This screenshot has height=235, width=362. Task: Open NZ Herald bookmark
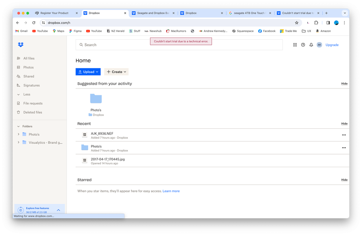[x=115, y=31]
